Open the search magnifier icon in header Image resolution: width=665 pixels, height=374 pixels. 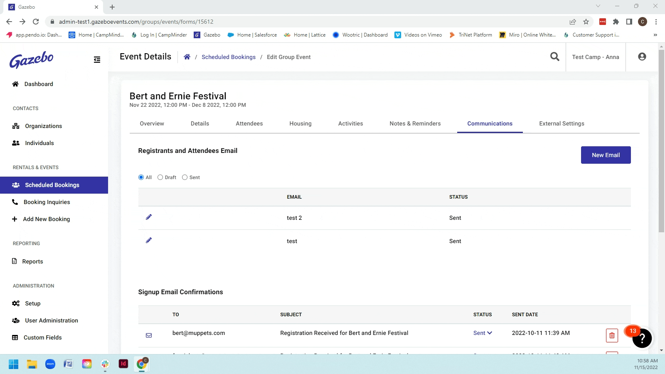[x=554, y=57]
